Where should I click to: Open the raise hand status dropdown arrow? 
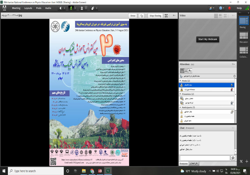pos(96,8)
